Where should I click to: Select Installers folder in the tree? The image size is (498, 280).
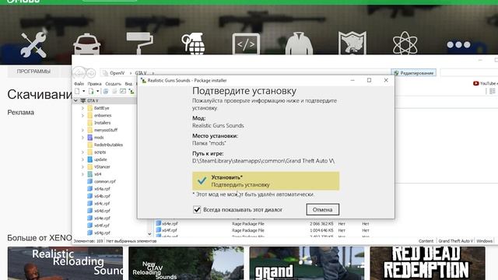tap(102, 123)
